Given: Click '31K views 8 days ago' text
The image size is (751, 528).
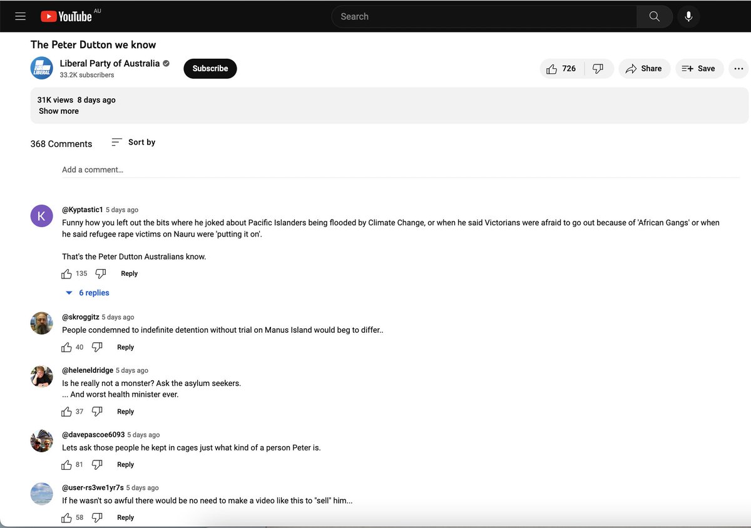Looking at the screenshot, I should (76, 100).
